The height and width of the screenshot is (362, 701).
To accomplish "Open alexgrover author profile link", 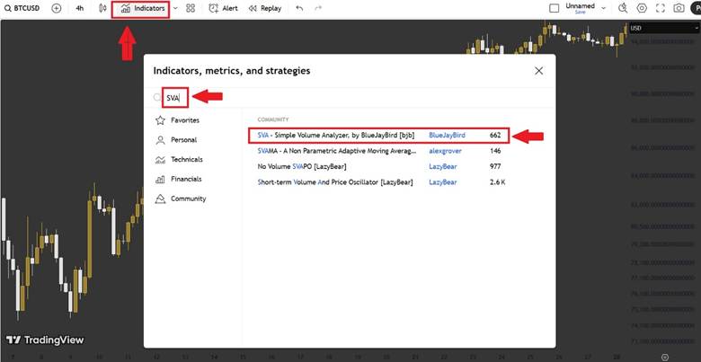I will [x=445, y=151].
